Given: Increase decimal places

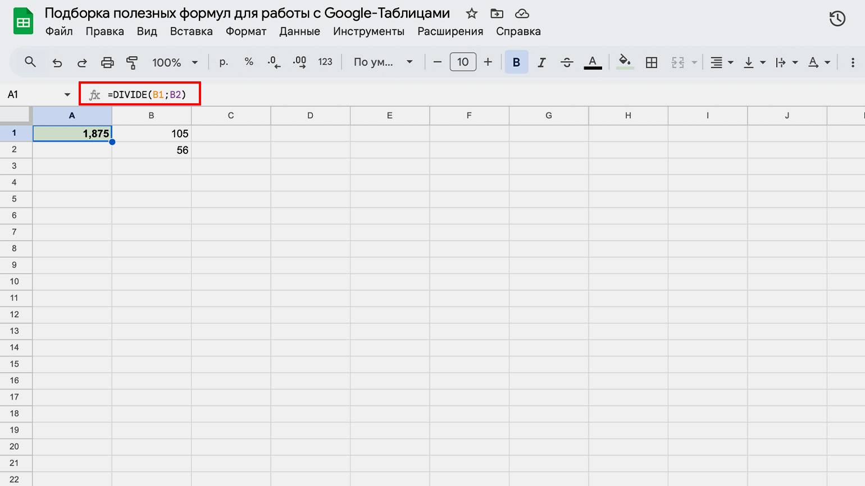Looking at the screenshot, I should (299, 62).
